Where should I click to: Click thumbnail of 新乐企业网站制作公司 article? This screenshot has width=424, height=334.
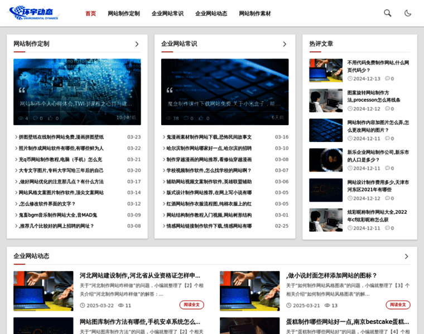[x=326, y=160]
